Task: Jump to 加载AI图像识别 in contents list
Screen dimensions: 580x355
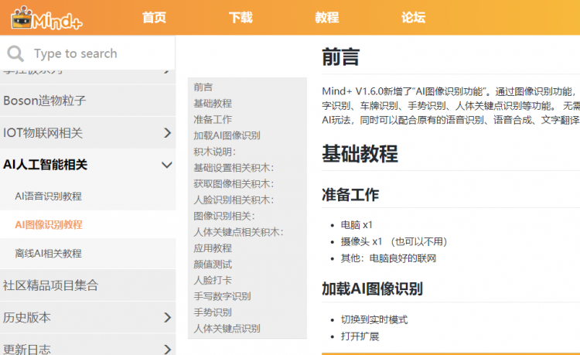Action: (227, 135)
